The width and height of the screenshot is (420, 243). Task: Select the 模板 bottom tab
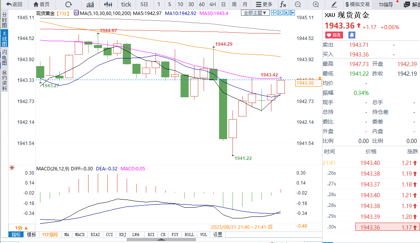(31, 235)
